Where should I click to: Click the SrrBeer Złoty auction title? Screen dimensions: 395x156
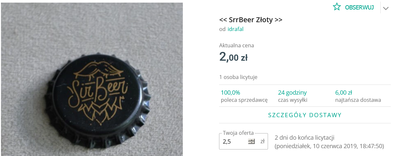pos(251,20)
